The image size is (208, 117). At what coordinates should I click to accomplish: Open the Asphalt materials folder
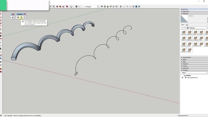(x=189, y=32)
